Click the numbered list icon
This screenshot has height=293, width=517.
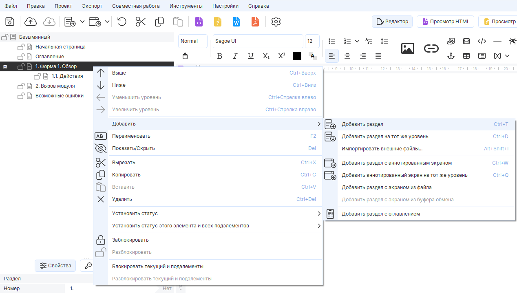[347, 41]
